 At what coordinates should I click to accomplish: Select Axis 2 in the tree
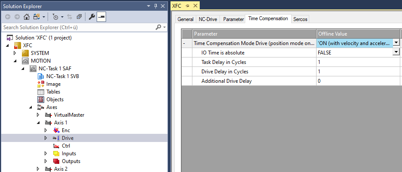(61, 169)
